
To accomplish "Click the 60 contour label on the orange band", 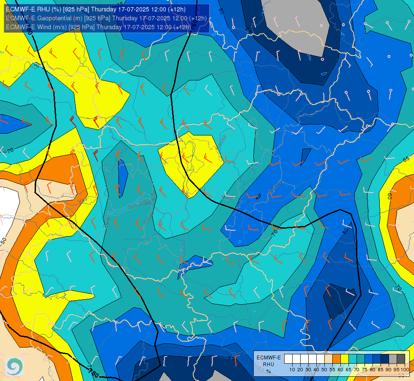I will [390, 196].
